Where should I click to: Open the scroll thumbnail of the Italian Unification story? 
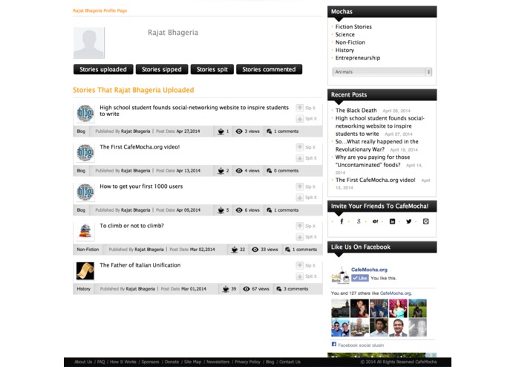pyautogui.click(x=85, y=271)
